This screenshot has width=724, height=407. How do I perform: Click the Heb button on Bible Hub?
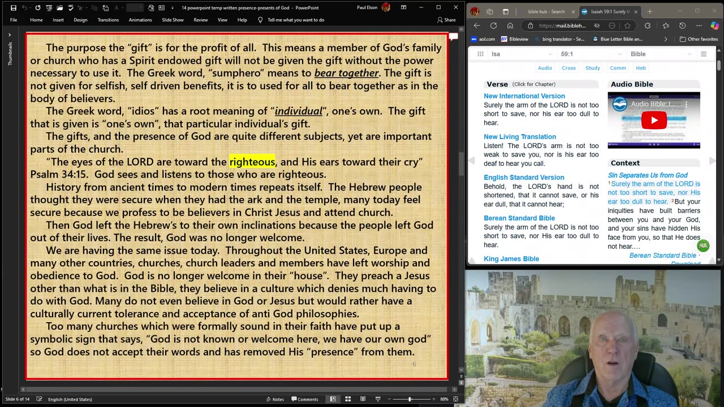pyautogui.click(x=641, y=68)
